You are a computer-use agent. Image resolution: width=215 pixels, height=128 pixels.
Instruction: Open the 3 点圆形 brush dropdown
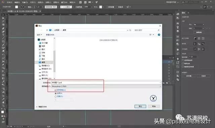tap(73, 7)
